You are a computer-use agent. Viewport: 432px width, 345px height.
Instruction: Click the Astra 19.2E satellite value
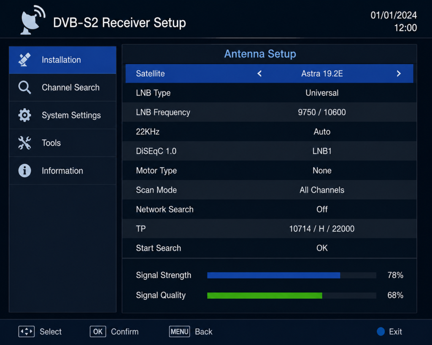coord(322,73)
